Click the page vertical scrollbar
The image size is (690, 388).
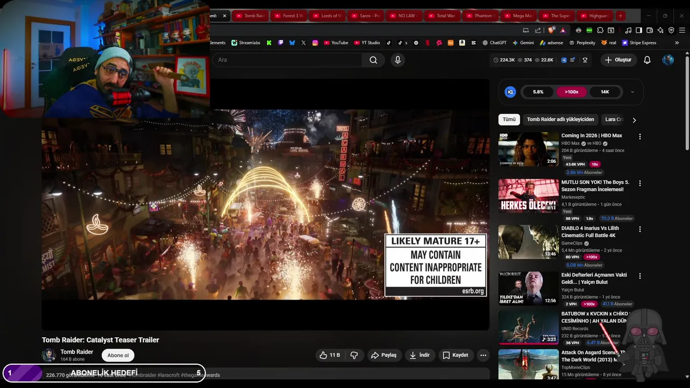tap(687, 102)
